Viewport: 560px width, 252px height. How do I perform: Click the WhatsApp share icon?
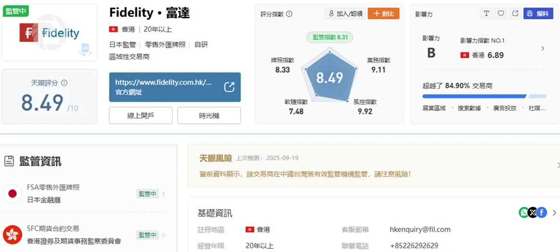[x=523, y=213]
